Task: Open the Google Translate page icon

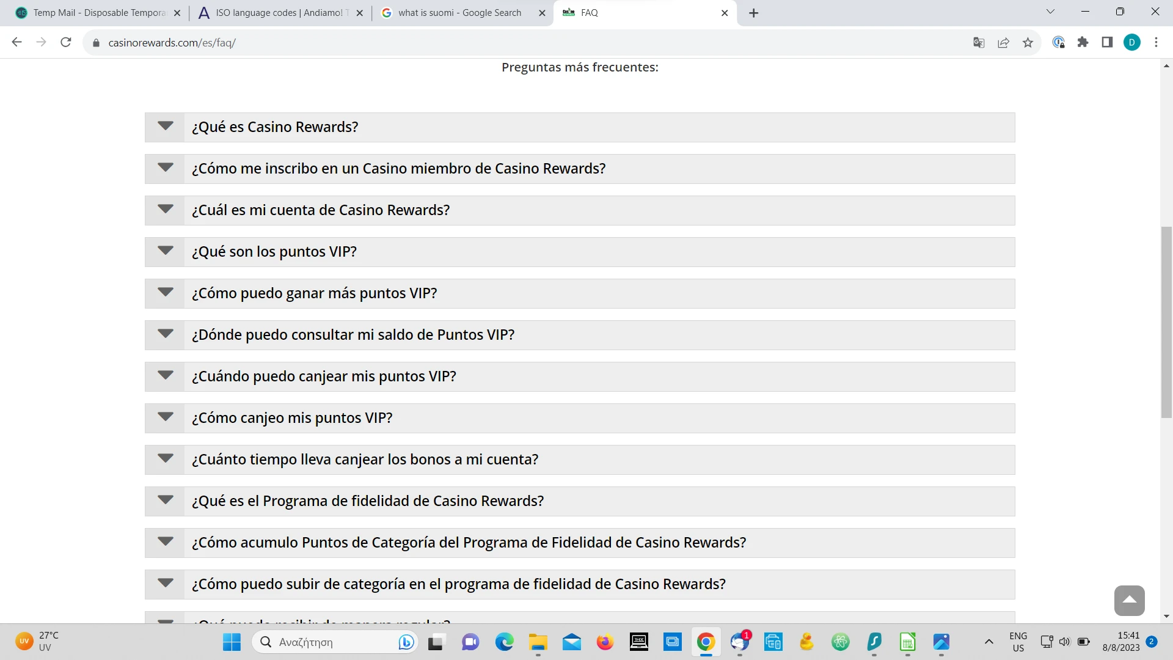Action: [979, 42]
